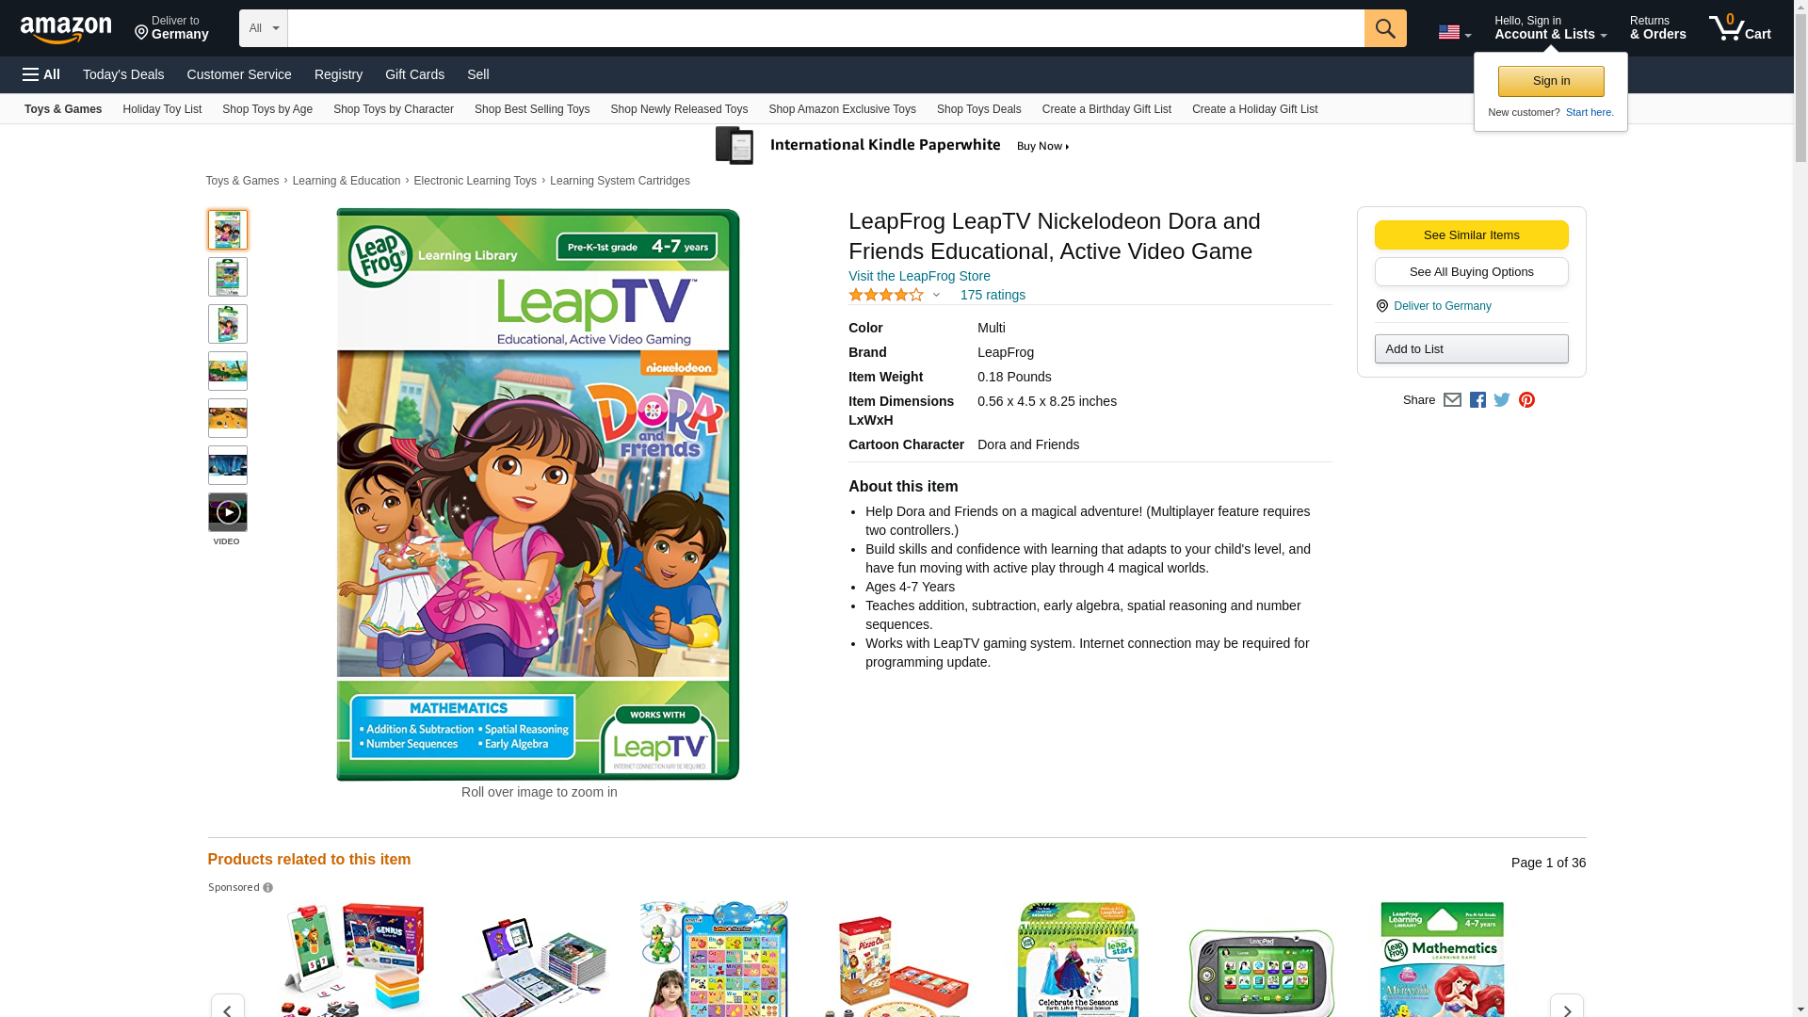Go to the Amazon logo homepage

point(66,29)
